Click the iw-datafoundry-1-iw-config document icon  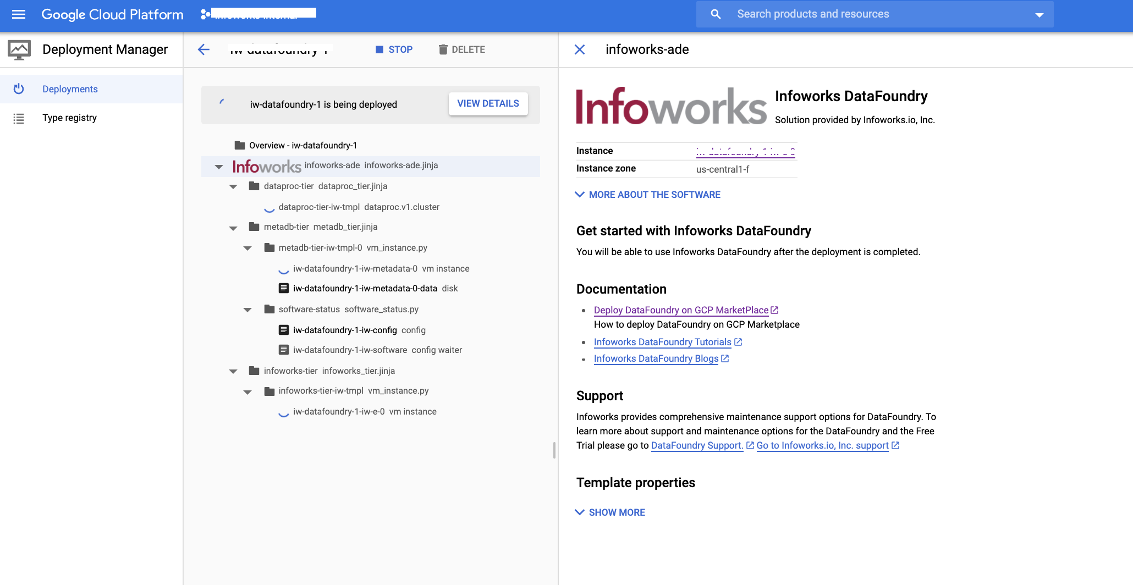284,330
